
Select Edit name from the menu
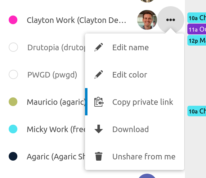pyautogui.click(x=130, y=47)
